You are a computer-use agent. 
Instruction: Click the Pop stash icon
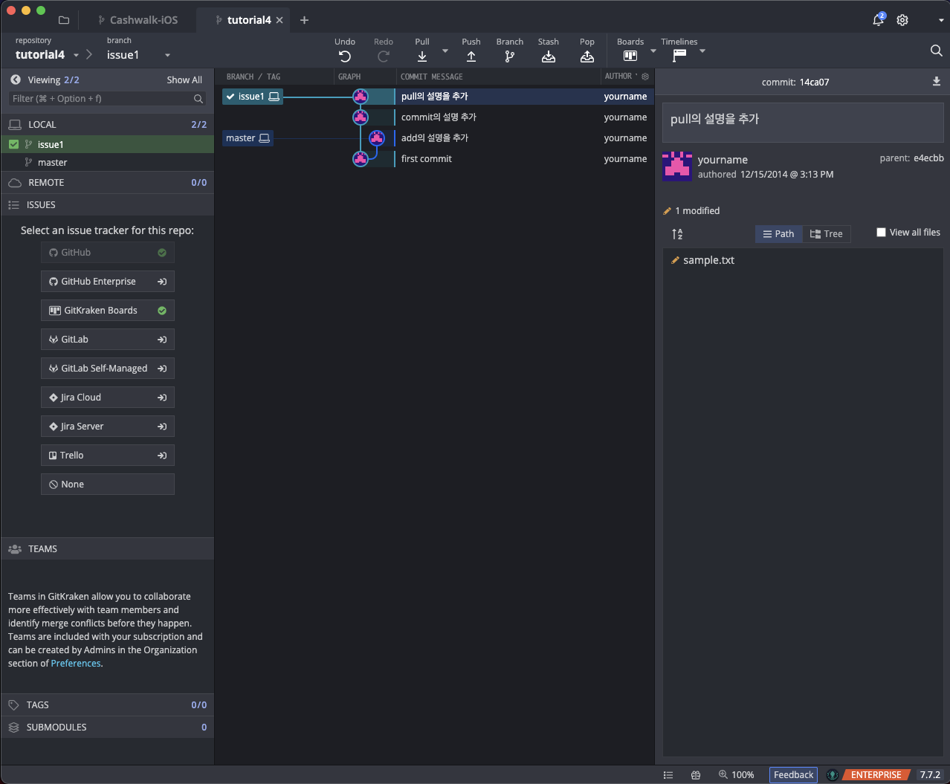587,56
